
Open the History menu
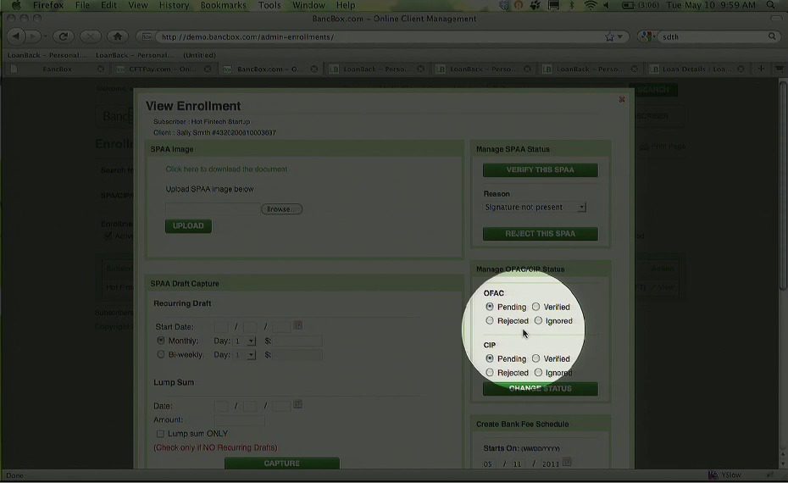pos(174,6)
